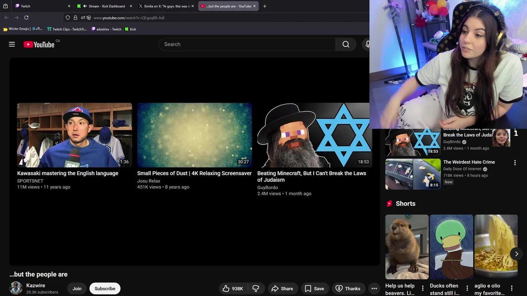Screen dimensions: 527x296
Task: Subscribe to Kazwire channel
Action: [105, 289]
